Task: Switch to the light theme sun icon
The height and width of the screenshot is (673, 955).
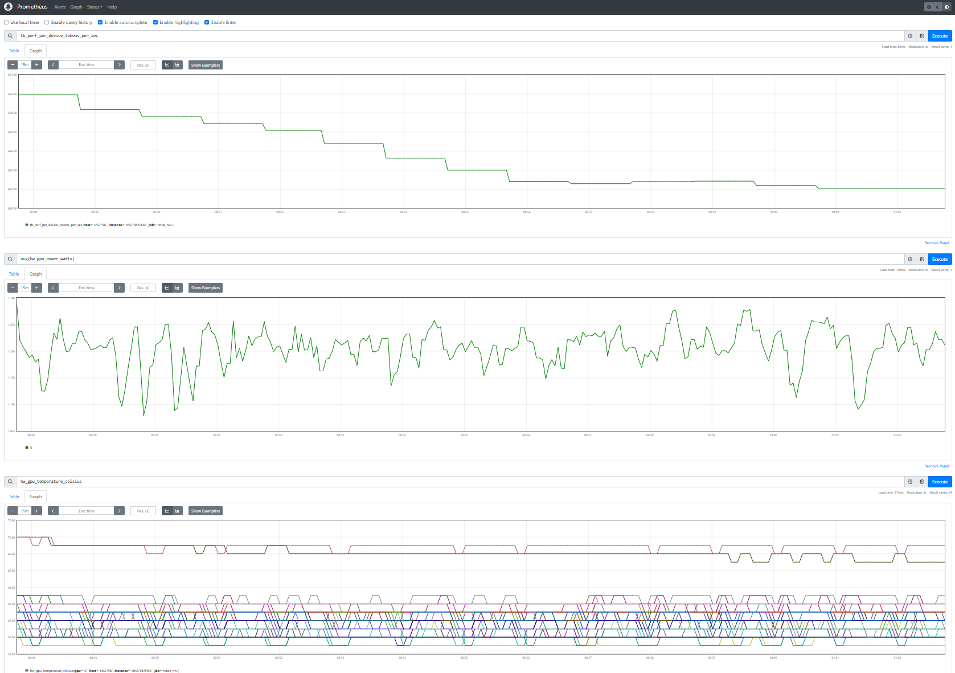Action: click(x=929, y=7)
